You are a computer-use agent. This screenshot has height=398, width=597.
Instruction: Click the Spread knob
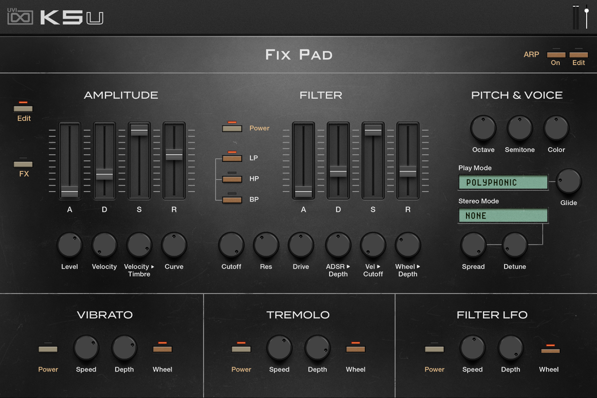473,245
